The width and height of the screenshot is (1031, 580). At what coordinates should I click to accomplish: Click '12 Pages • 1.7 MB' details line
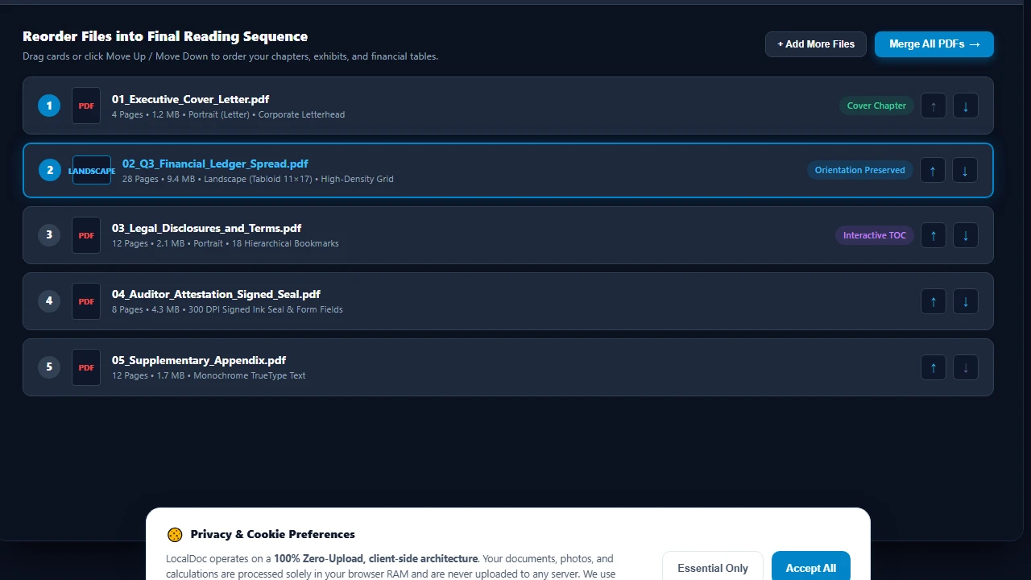click(209, 375)
